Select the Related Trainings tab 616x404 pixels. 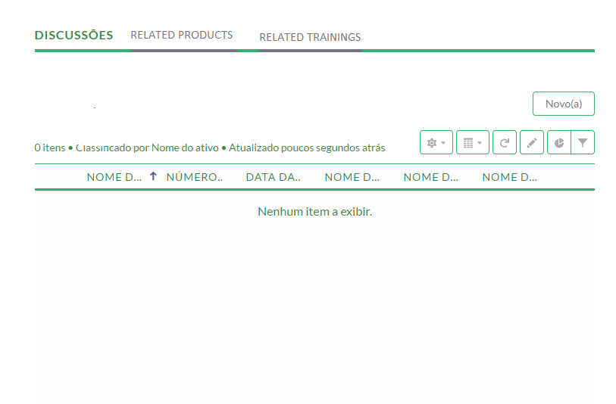coord(310,37)
